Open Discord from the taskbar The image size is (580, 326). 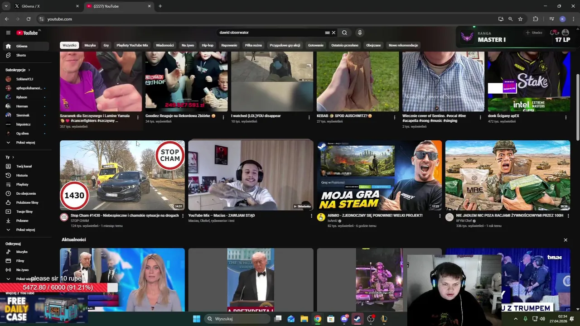[344, 319]
